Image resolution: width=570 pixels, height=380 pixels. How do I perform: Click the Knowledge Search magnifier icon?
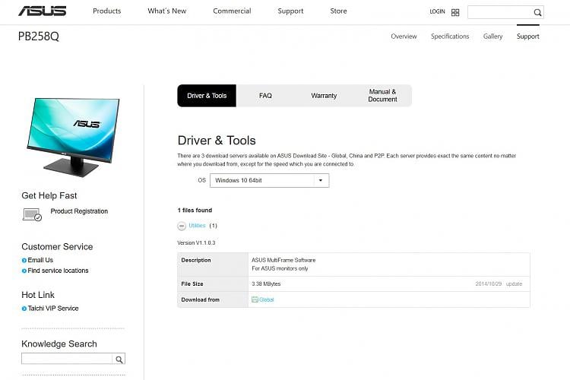point(119,359)
